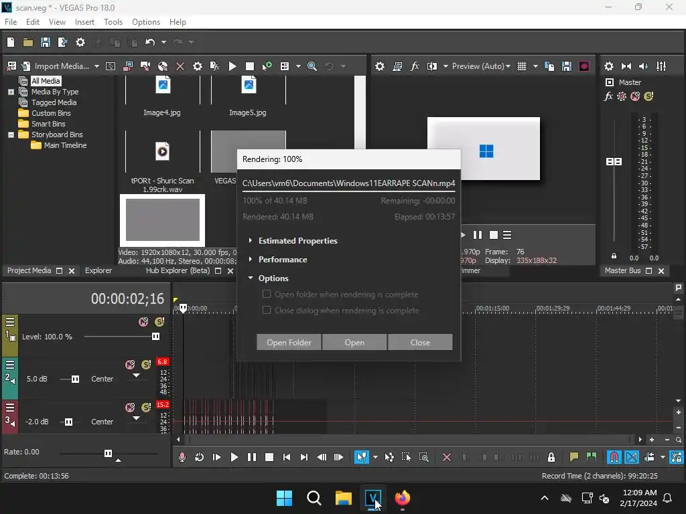The height and width of the screenshot is (514, 686).
Task: Open Master FX on the Master bus
Action: (608, 96)
